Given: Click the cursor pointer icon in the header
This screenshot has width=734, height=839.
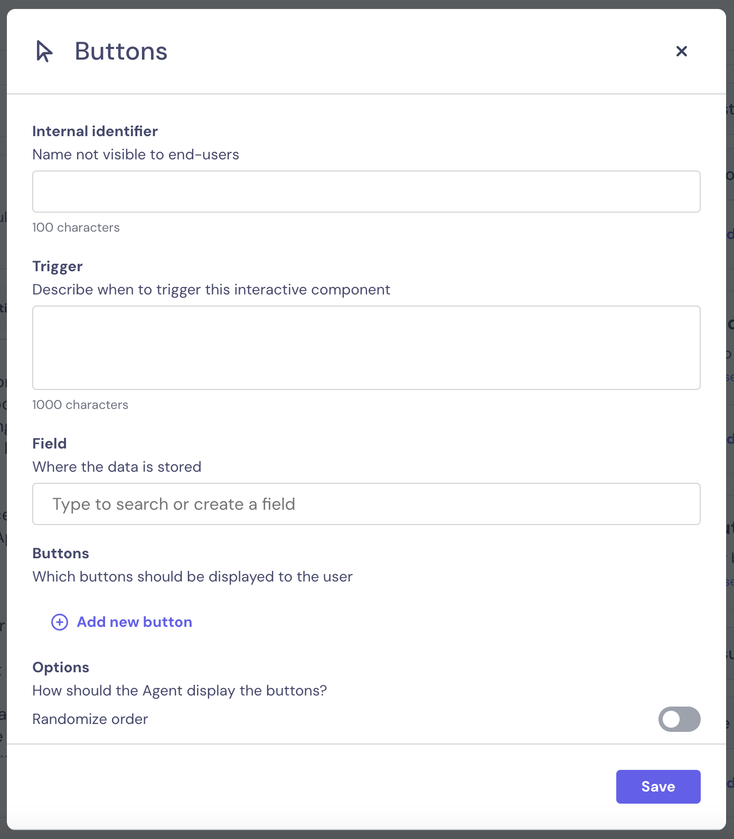Looking at the screenshot, I should click(x=44, y=51).
